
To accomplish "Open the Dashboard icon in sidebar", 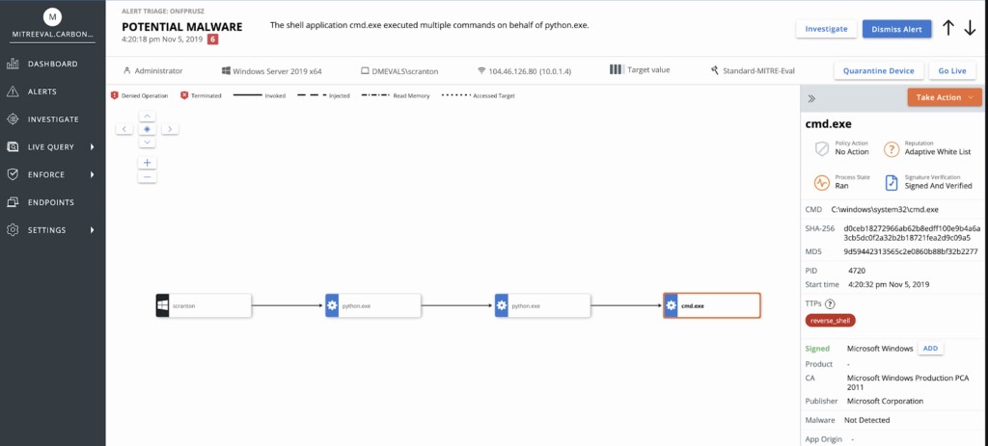I will (x=13, y=65).
